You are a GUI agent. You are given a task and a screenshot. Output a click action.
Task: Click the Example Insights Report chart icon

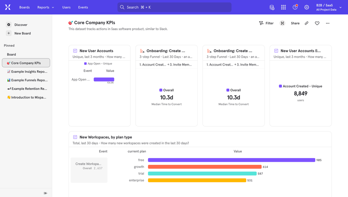point(9,71)
